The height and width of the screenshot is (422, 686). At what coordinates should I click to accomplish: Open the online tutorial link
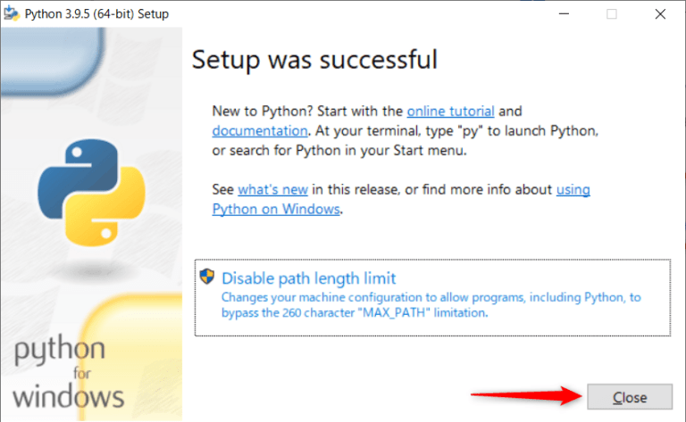click(450, 112)
